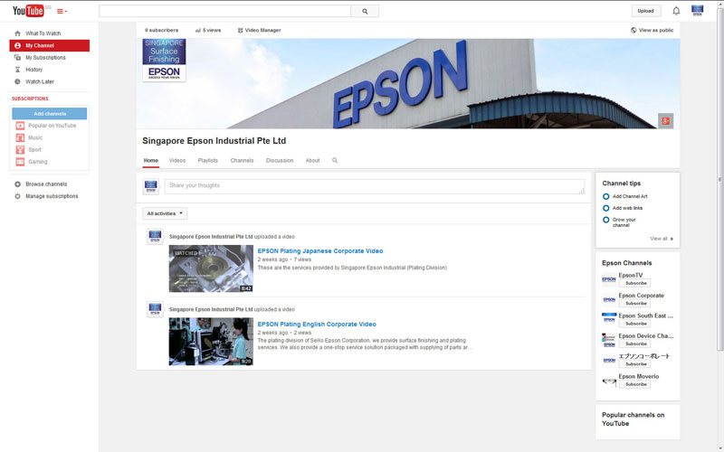The height and width of the screenshot is (452, 724).
Task: Open History hourglass icon
Action: [x=17, y=70]
